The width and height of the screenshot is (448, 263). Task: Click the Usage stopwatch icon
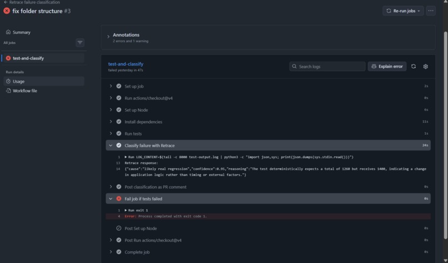[8, 82]
